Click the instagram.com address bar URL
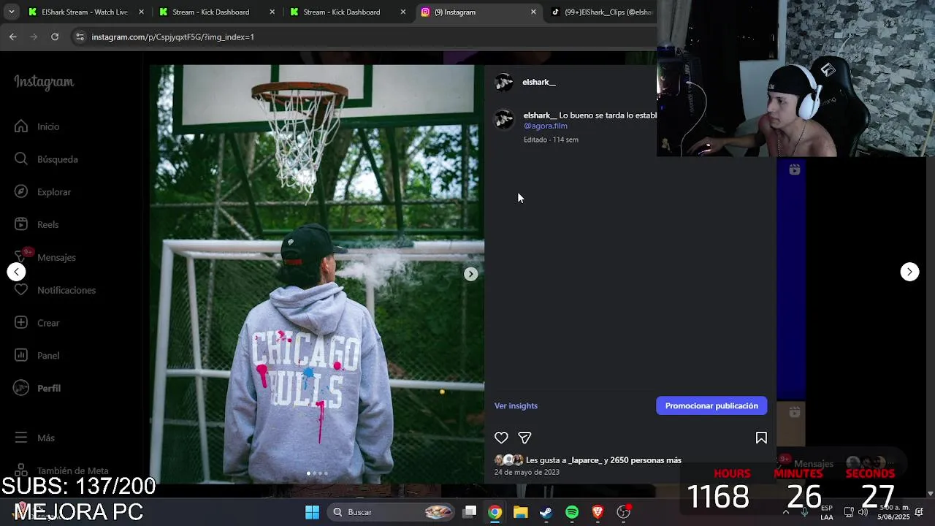The width and height of the screenshot is (935, 526). (173, 37)
